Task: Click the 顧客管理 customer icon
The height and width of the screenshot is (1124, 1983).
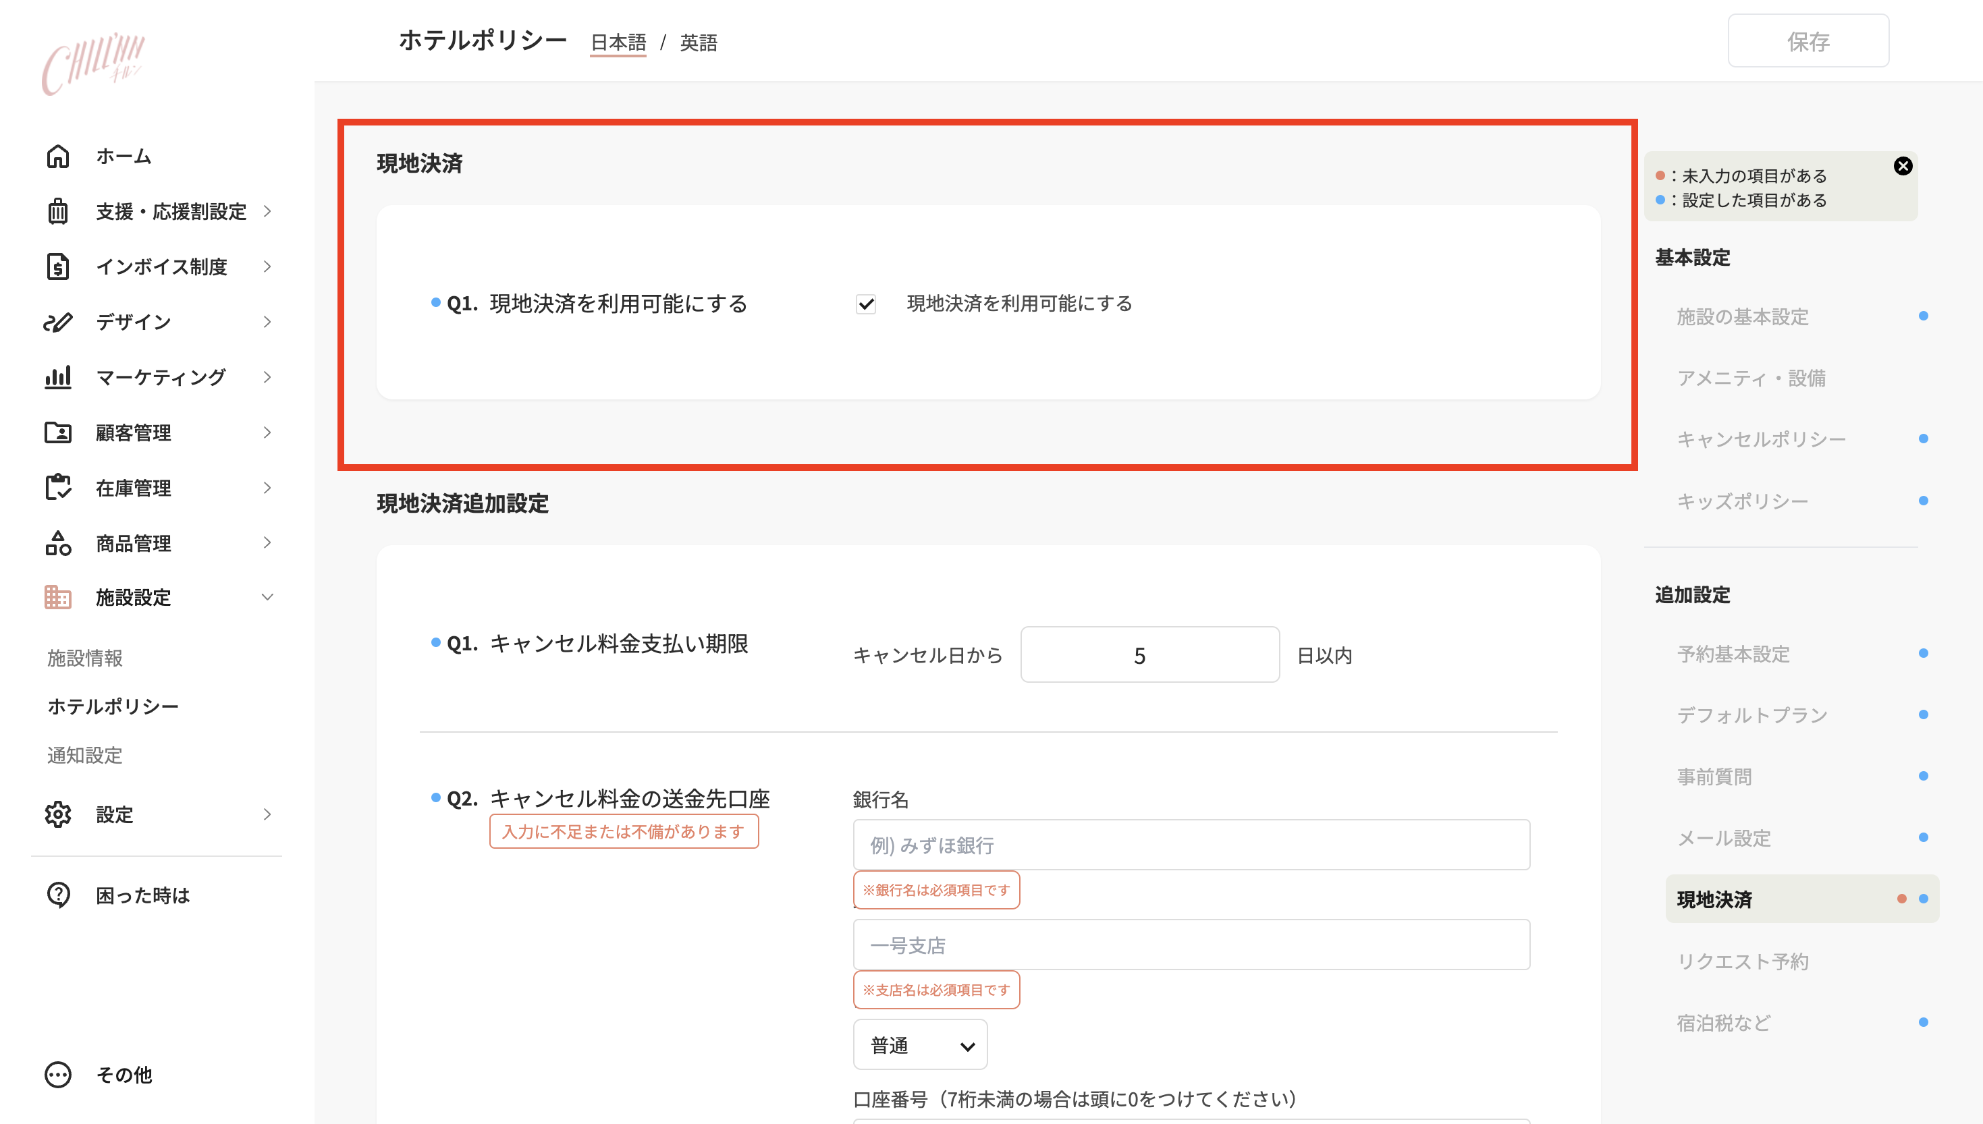Action: pos(59,432)
